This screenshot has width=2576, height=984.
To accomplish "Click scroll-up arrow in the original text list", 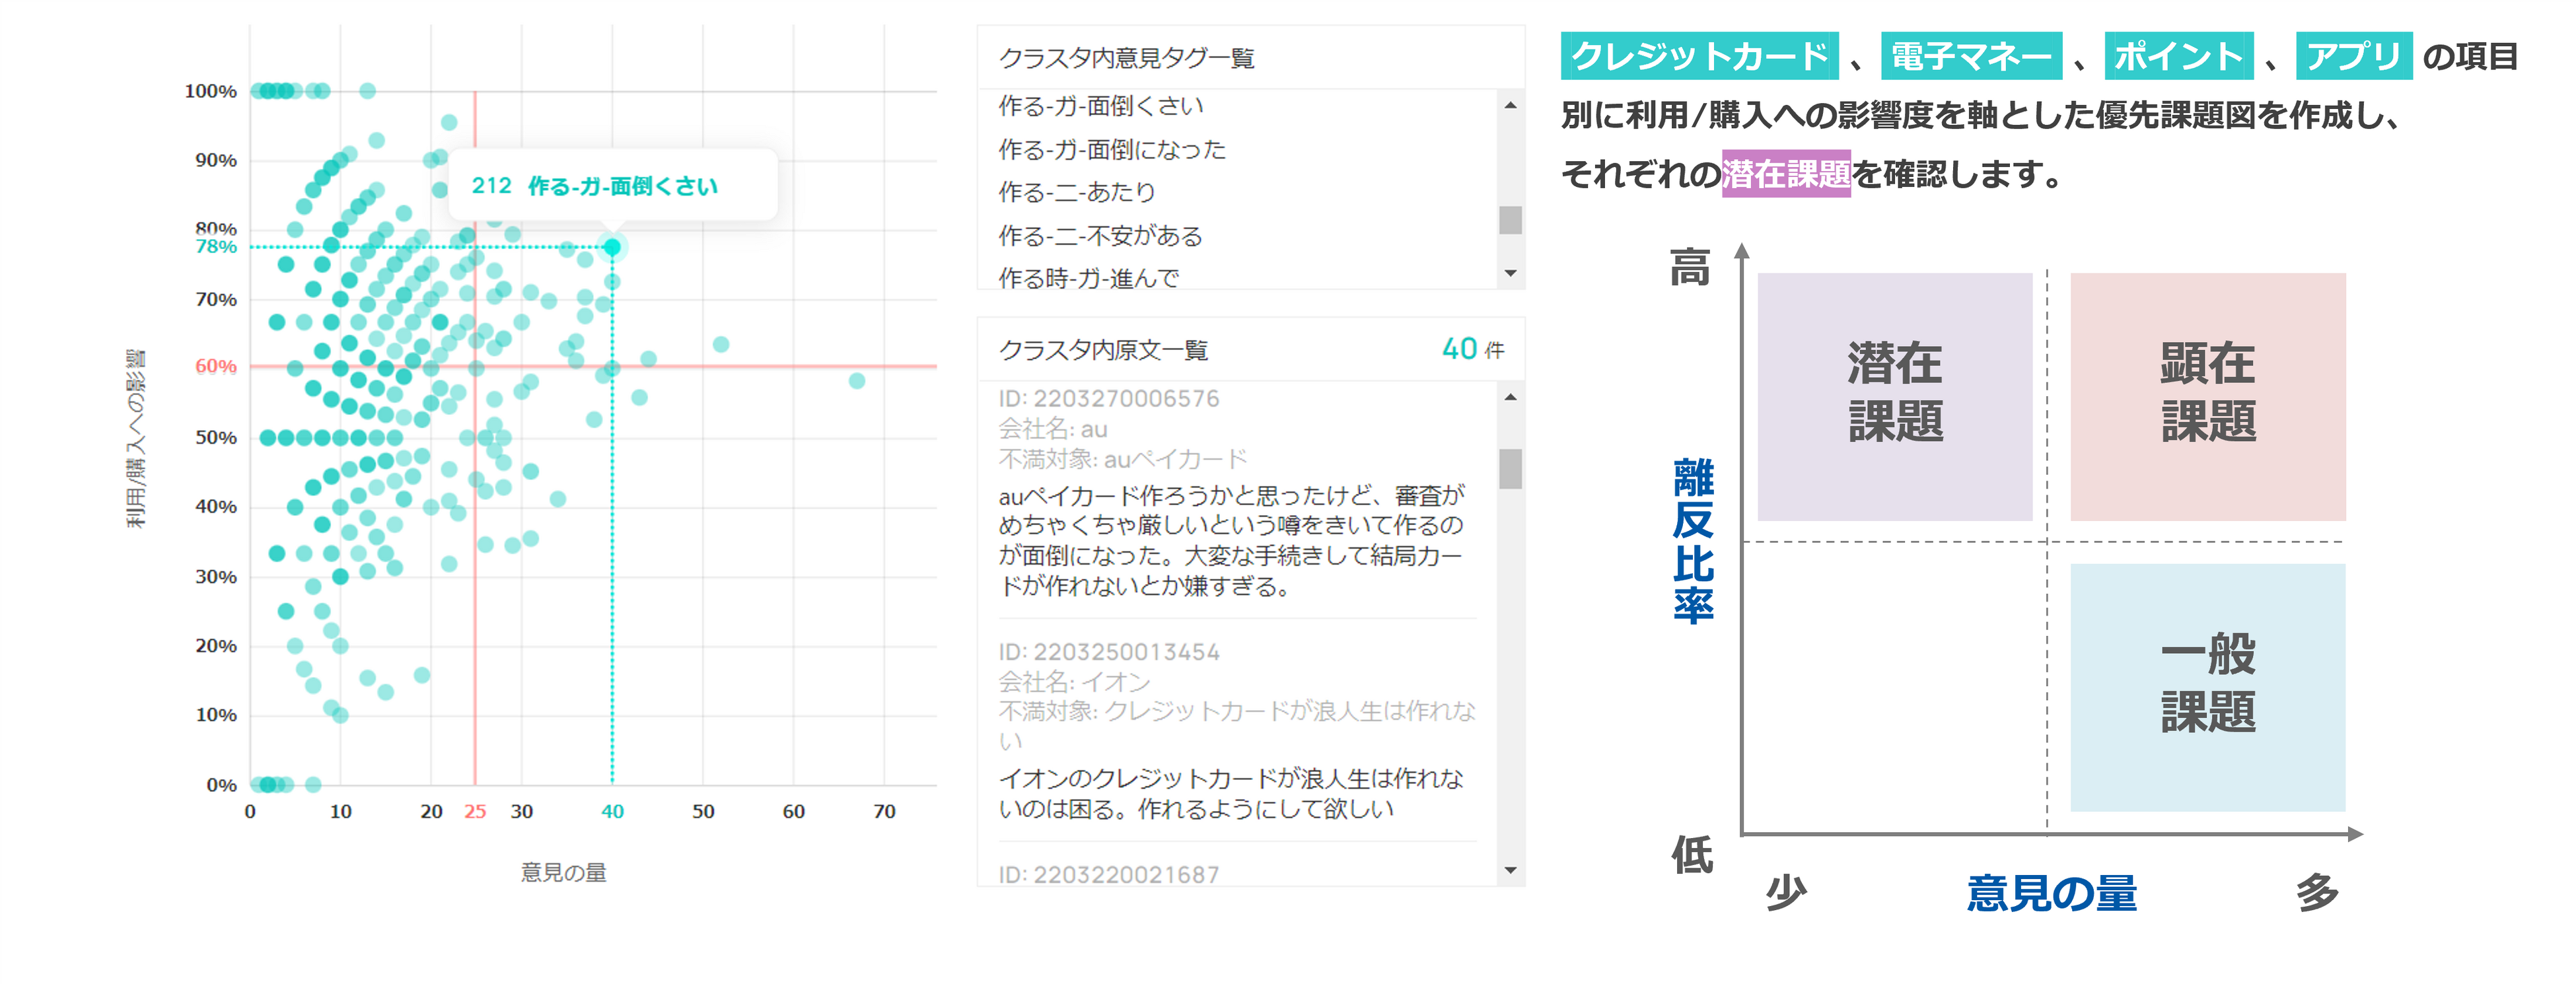I will [1510, 398].
